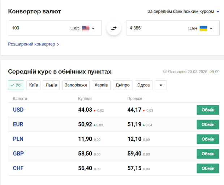
Task: Click the converted amount field 4 365
Action: pos(155,28)
